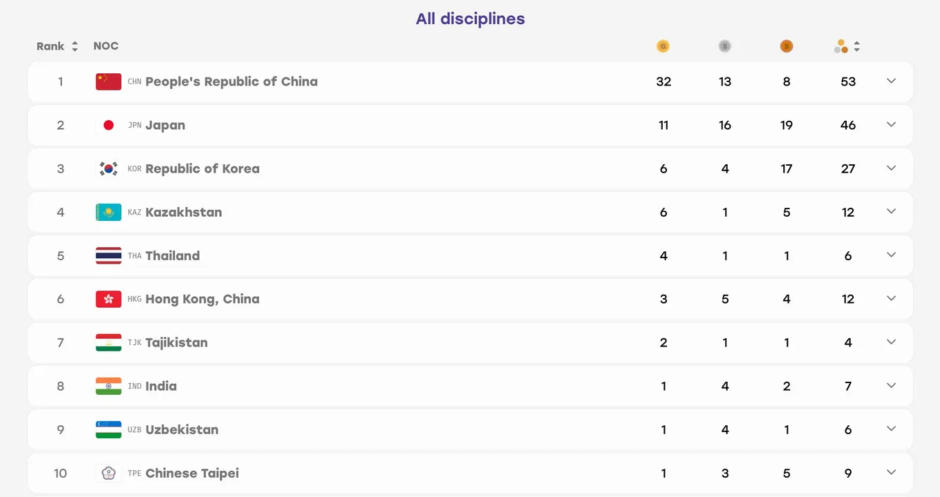Click Chinese Taipei's total of 9
Viewport: 940px width, 497px height.
click(x=848, y=473)
